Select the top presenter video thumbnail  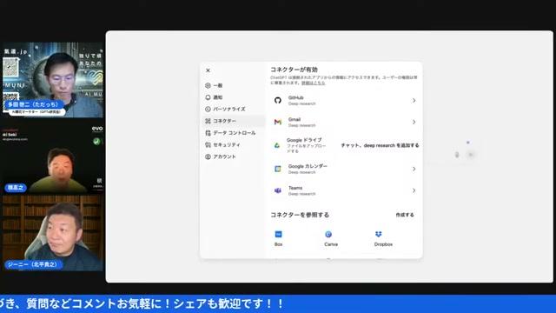[53, 80]
